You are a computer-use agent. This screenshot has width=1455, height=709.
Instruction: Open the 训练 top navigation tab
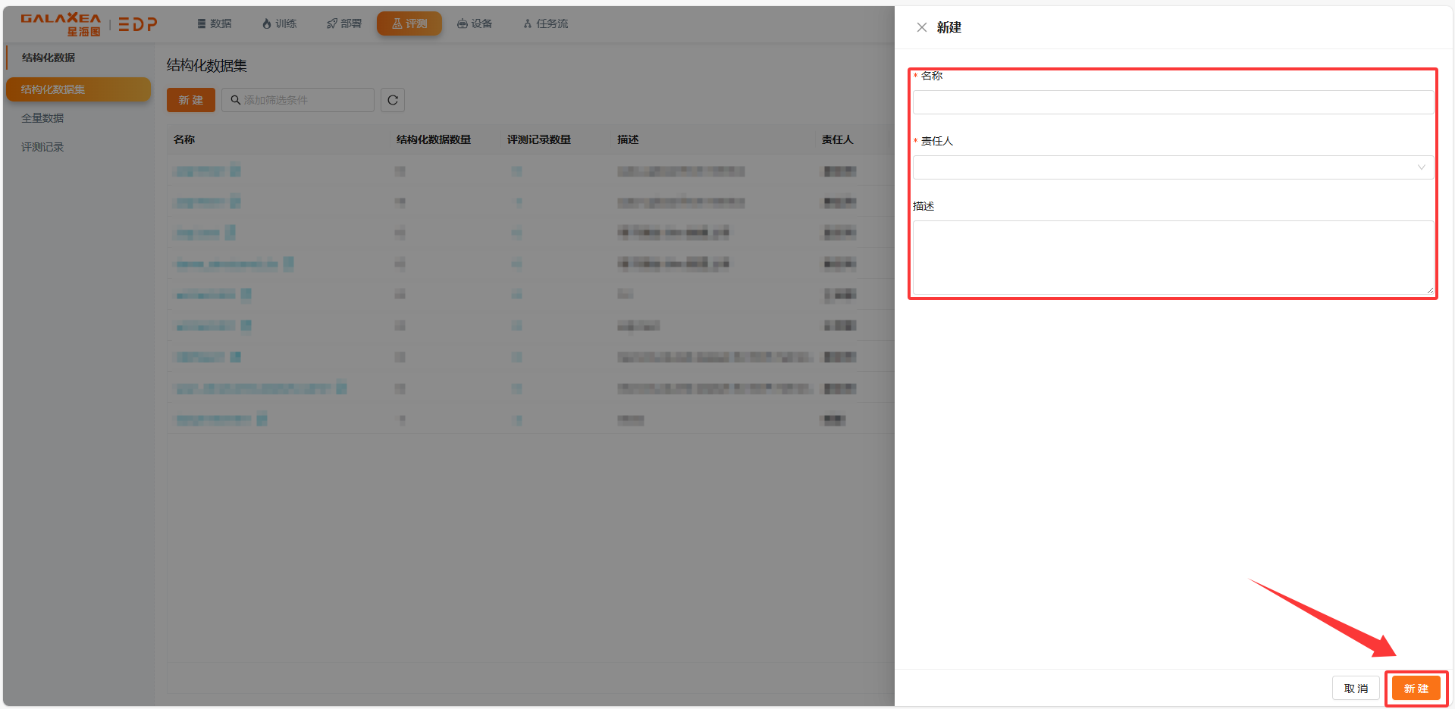click(x=279, y=24)
